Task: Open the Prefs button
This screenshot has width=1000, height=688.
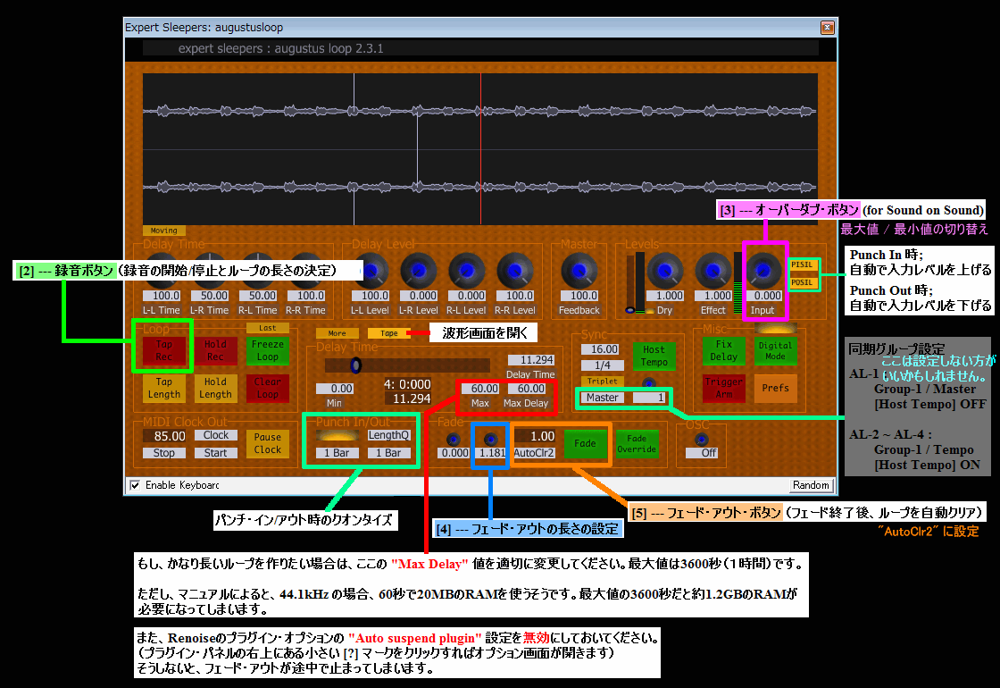Action: coord(776,388)
